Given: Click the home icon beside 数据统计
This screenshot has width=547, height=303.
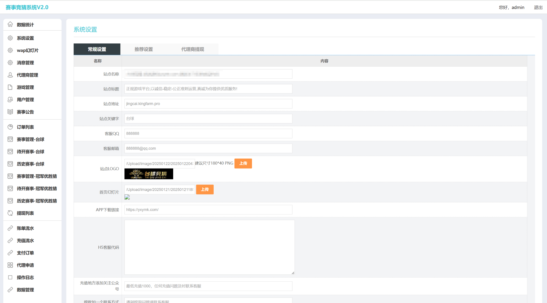Looking at the screenshot, I should 10,24.
